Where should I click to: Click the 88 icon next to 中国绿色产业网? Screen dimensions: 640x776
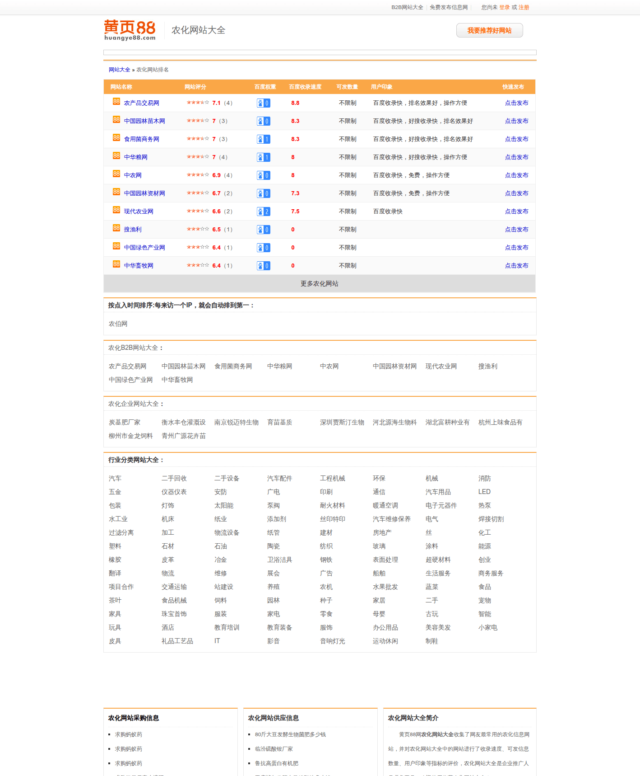(x=116, y=246)
